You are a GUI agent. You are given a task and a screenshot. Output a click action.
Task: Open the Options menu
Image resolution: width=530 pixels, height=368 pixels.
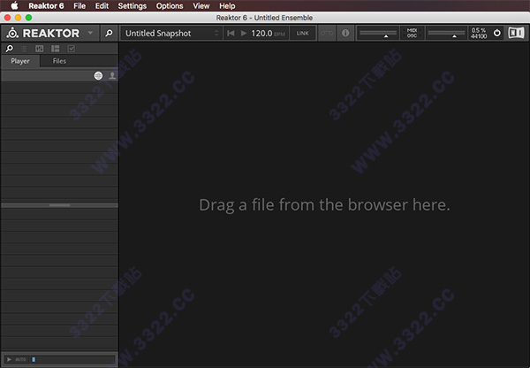(x=170, y=6)
